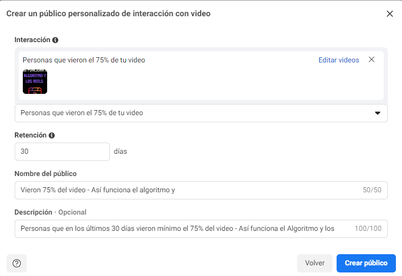Focus the retention days field showing 30
Screen dimensions: 402x276
tap(62, 152)
